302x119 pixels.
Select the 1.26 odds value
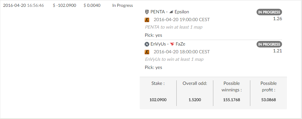pos(277,19)
